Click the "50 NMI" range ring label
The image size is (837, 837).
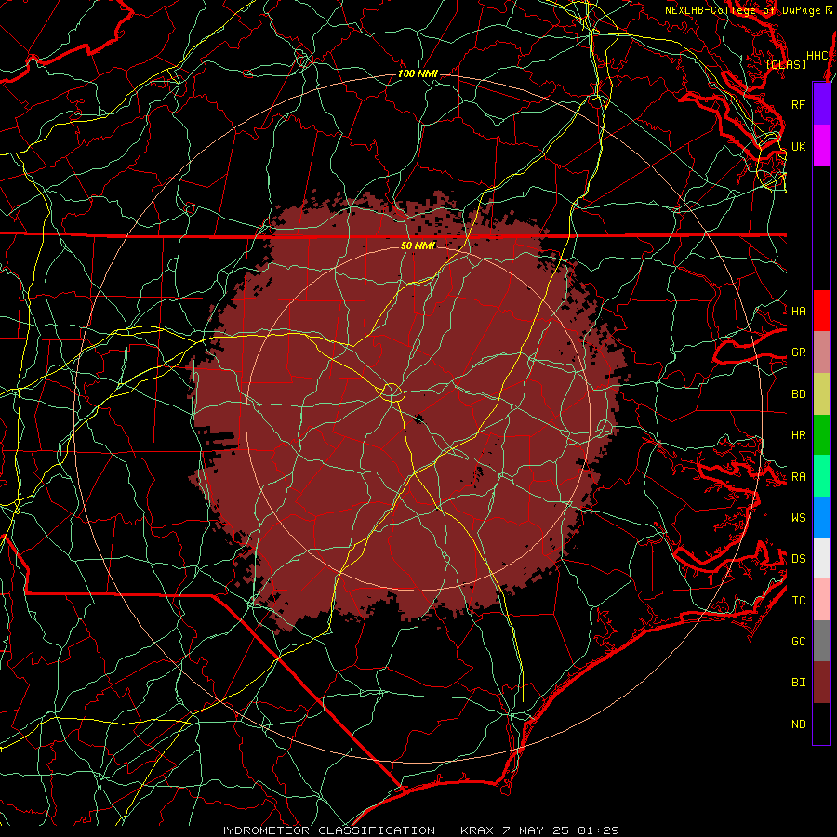point(418,246)
